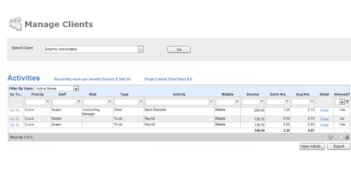Click the filter funnel icon in Allowed column

click(347, 102)
